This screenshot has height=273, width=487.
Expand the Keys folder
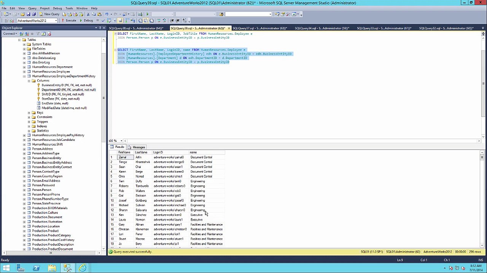pyautogui.click(x=29, y=113)
